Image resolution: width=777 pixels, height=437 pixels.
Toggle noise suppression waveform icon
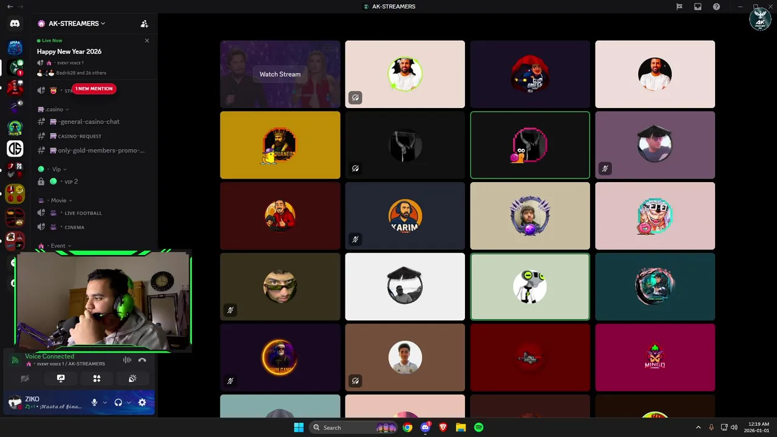coord(127,360)
